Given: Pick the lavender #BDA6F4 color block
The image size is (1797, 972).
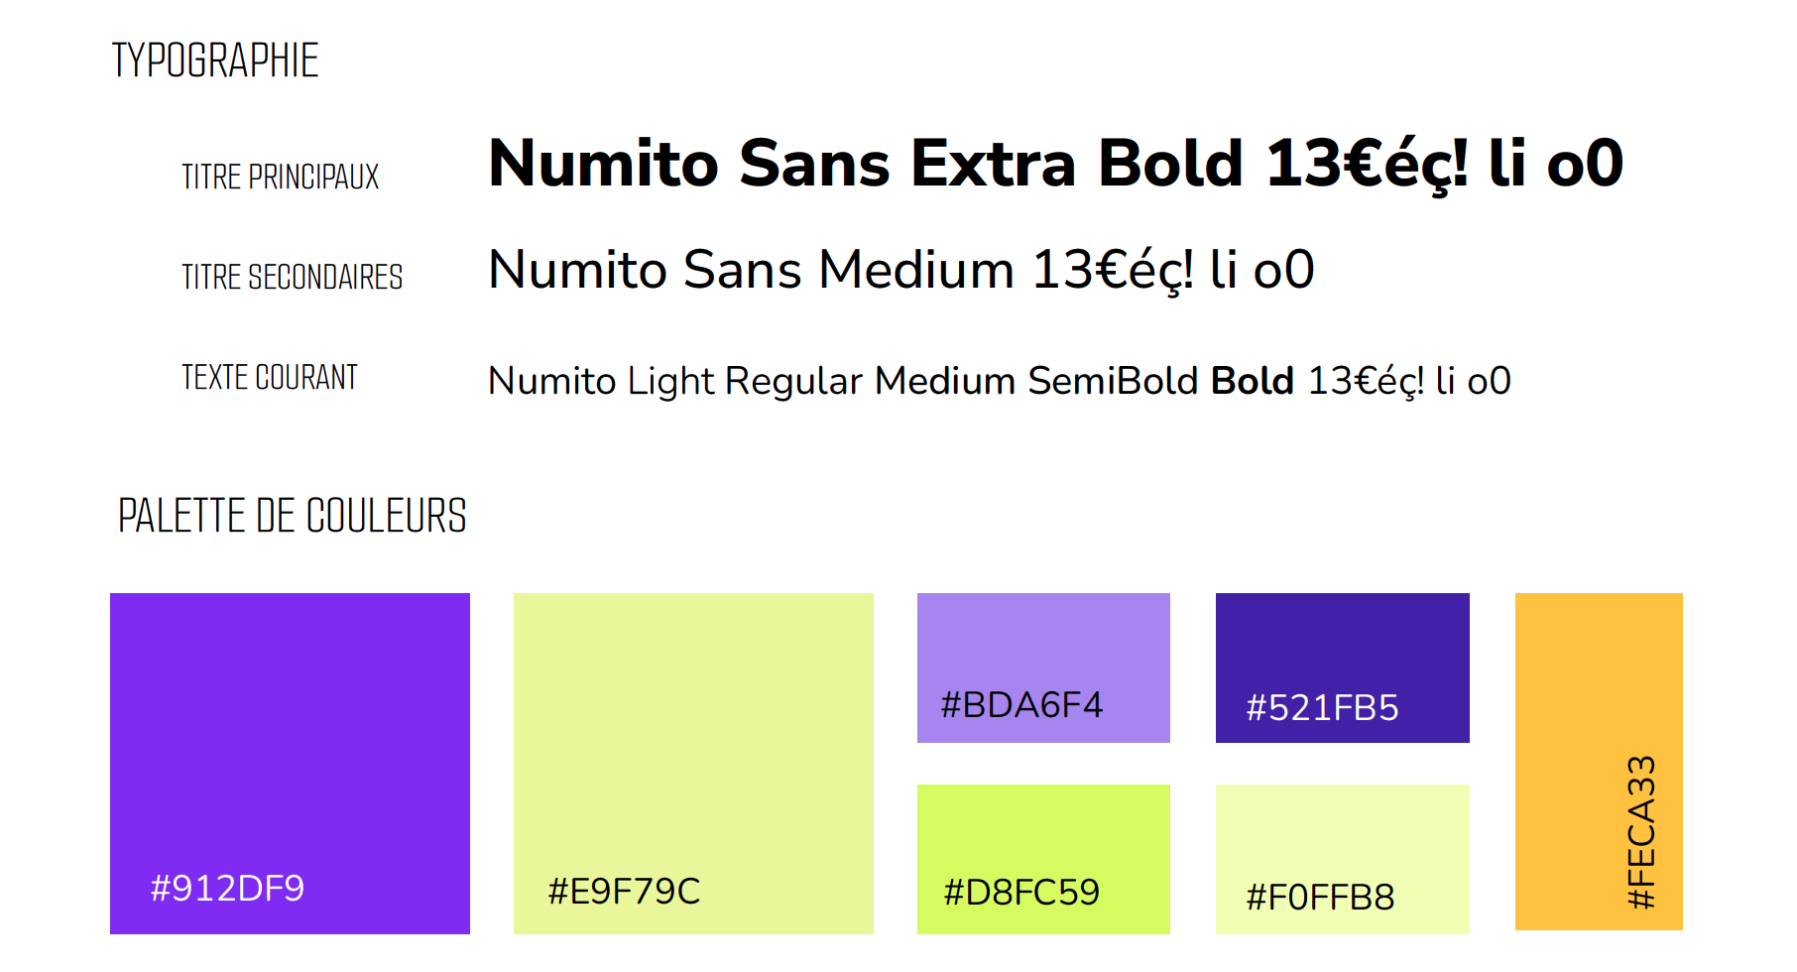Looking at the screenshot, I should point(1043,668).
